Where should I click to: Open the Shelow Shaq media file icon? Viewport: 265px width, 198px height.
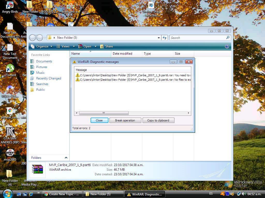coord(151,6)
